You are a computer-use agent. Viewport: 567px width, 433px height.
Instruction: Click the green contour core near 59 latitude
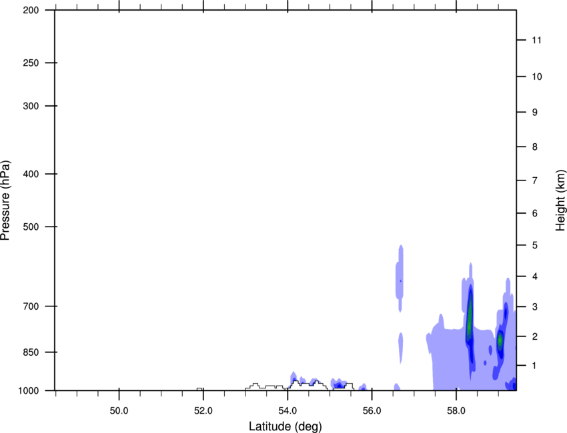[x=500, y=340]
